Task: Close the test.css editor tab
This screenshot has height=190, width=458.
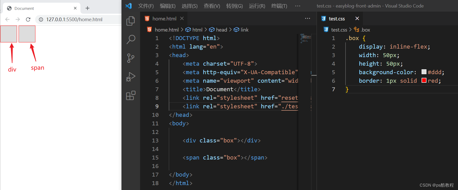Action: coord(357,18)
